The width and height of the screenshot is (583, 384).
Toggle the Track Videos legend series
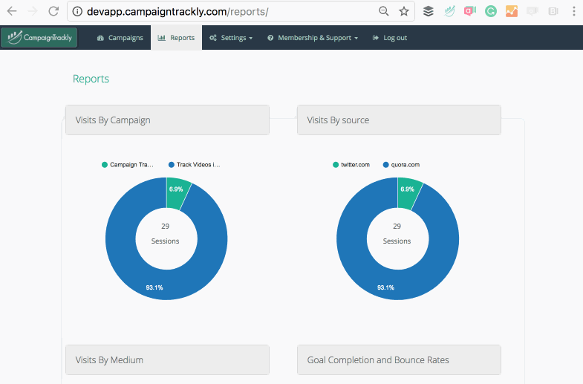click(194, 165)
